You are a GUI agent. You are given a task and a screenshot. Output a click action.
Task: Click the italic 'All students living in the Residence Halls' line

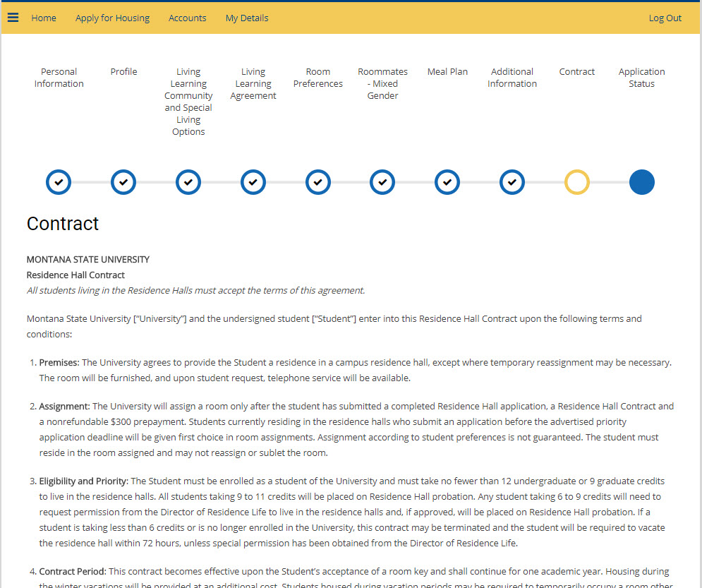195,291
